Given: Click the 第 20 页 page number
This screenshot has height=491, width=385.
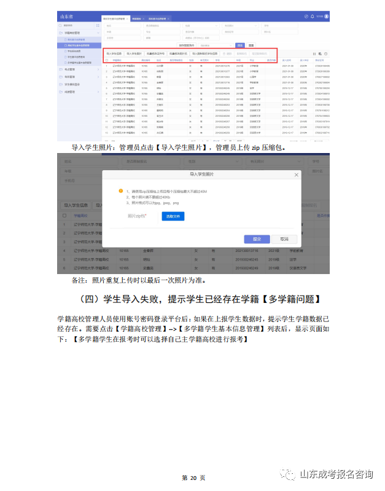Looking at the screenshot, I should [x=193, y=478].
